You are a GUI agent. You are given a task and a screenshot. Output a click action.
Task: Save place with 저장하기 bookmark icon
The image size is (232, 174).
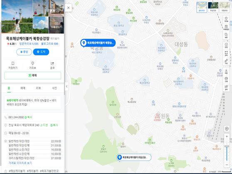point(13,65)
